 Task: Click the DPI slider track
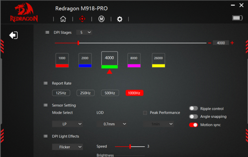pos(131,43)
